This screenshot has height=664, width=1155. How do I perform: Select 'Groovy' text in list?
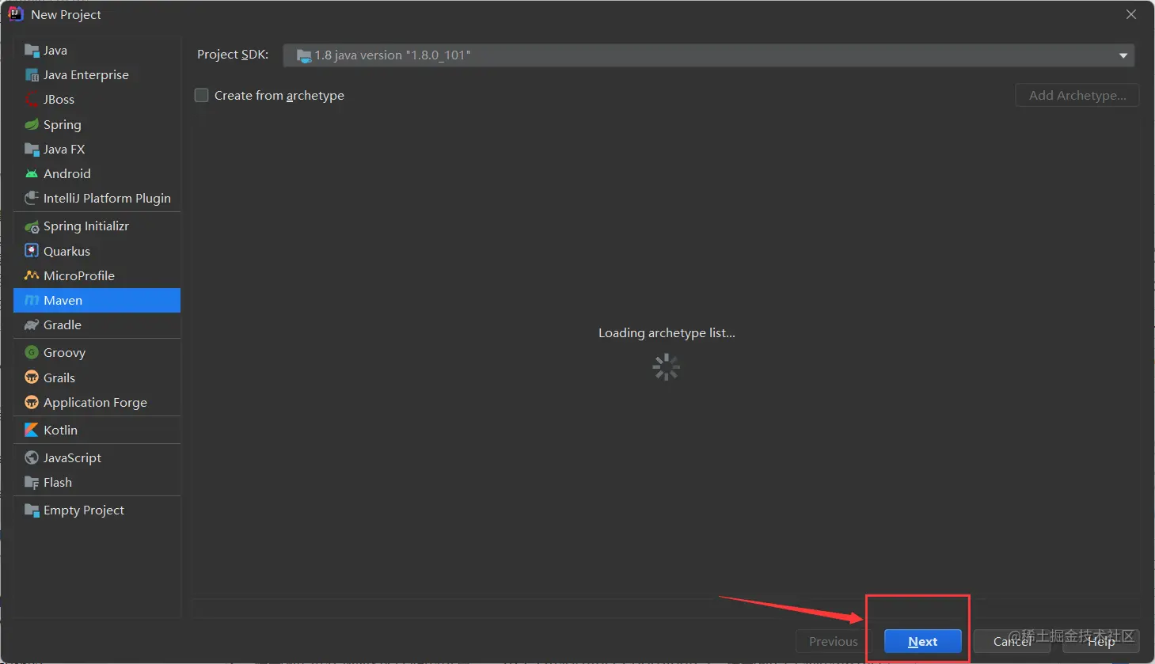pyautogui.click(x=64, y=352)
